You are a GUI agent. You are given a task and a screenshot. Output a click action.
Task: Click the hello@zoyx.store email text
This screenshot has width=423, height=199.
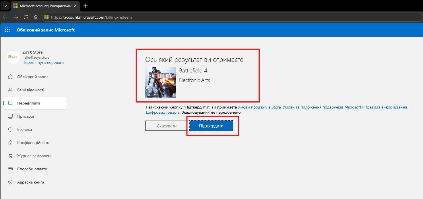click(x=36, y=58)
